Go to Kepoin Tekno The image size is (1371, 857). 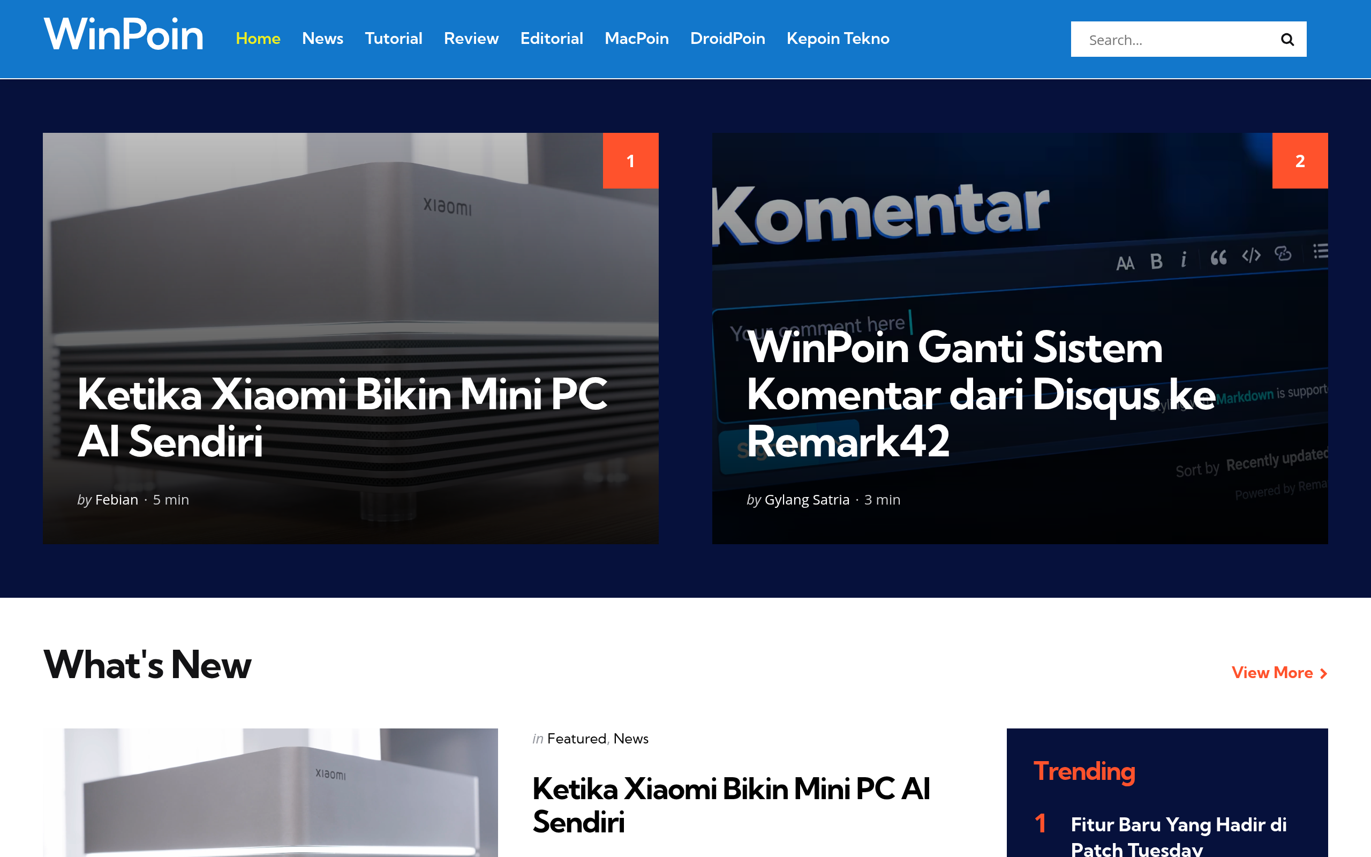click(x=838, y=39)
